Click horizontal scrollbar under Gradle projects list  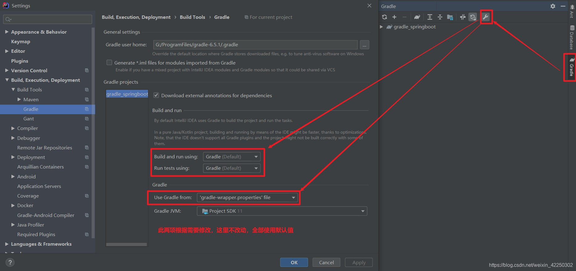(x=126, y=244)
